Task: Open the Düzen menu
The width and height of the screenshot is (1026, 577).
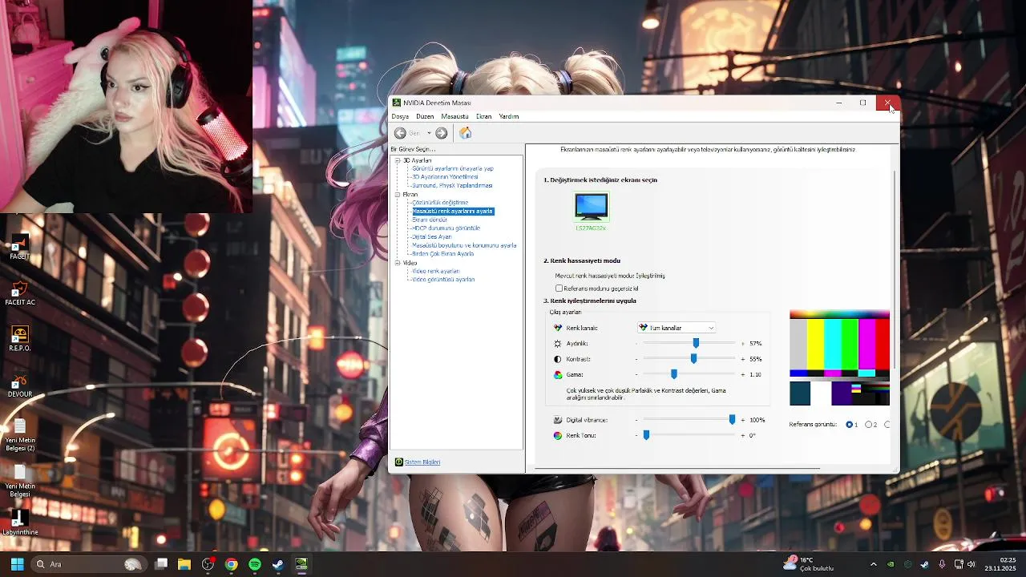Action: (x=425, y=116)
